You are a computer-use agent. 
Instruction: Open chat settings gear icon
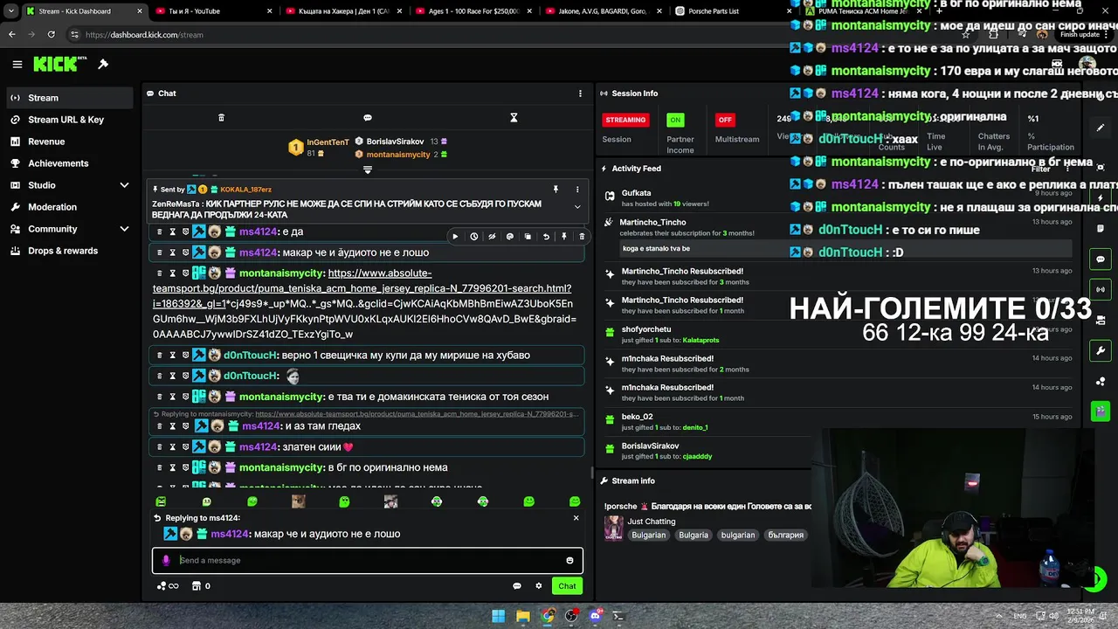(539, 586)
